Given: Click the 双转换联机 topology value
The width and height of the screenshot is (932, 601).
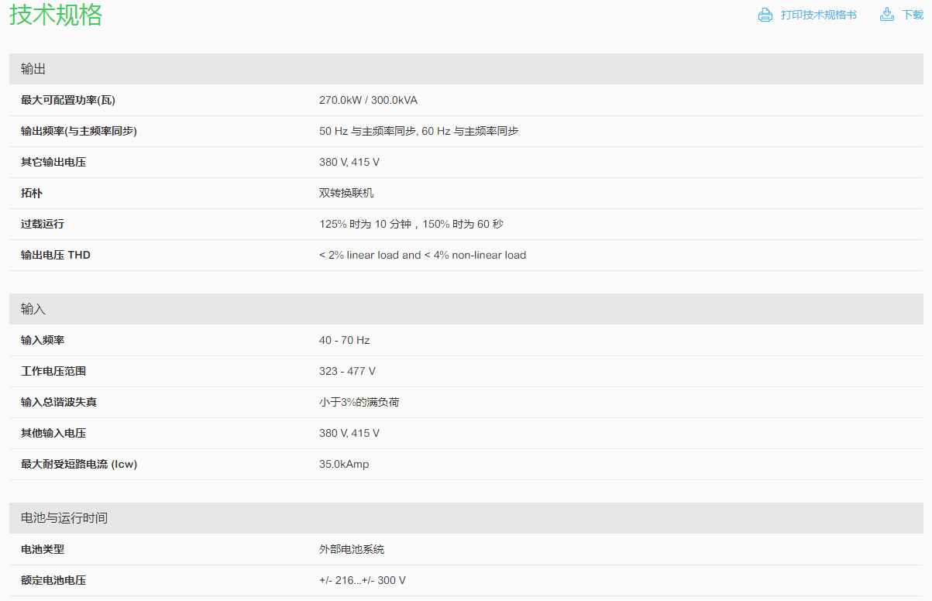Looking at the screenshot, I should (x=346, y=193).
